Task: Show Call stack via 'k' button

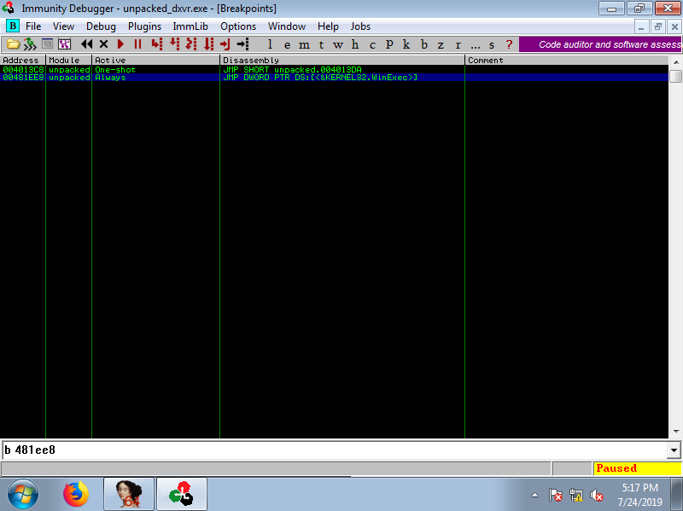Action: 406,45
